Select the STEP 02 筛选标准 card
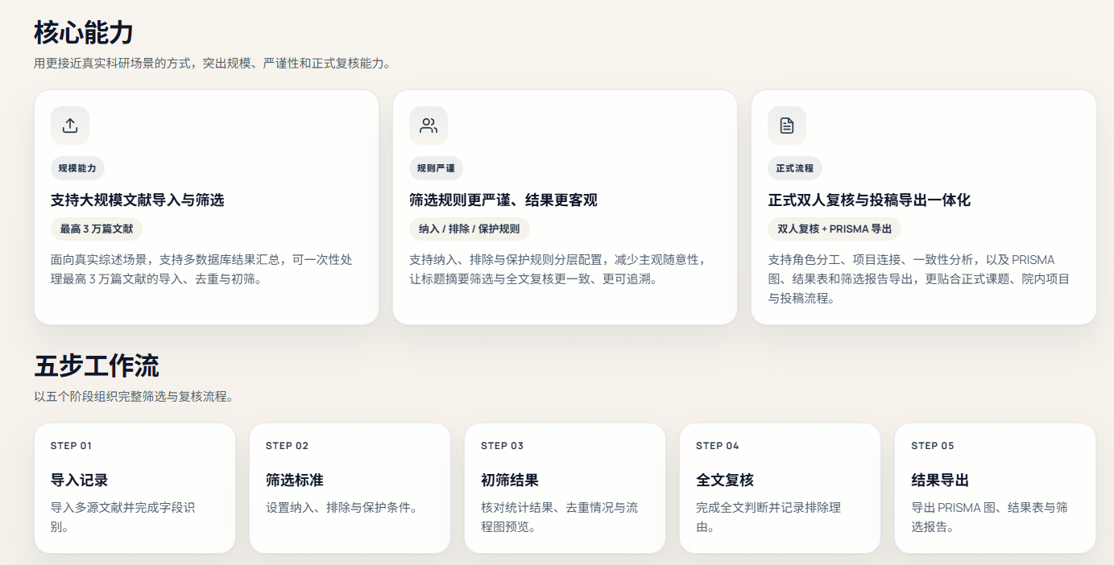1114x565 pixels. (x=350, y=488)
